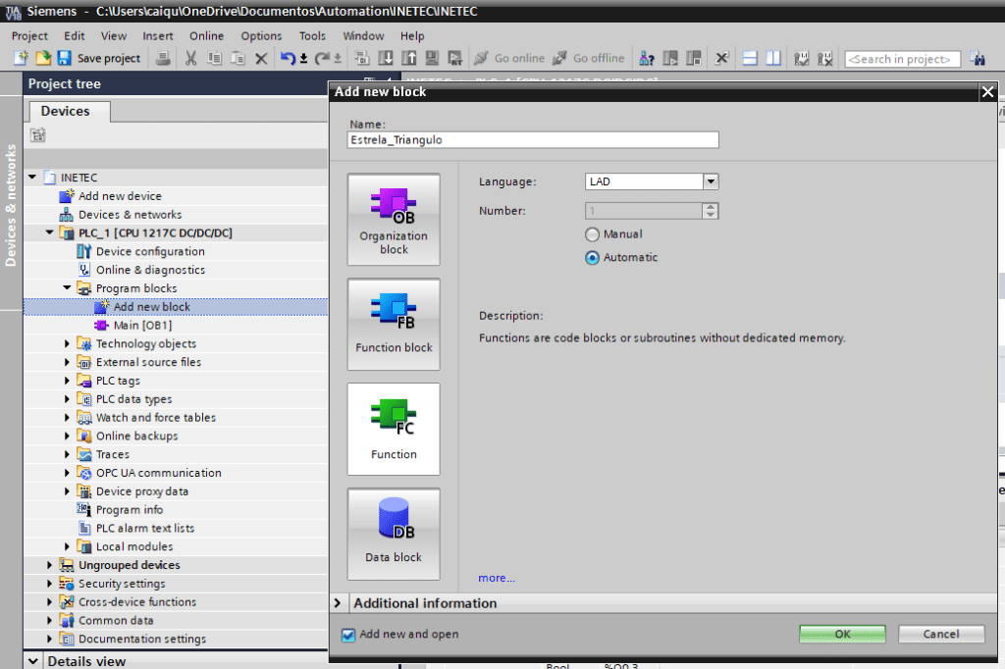
Task: Toggle Add new and open checkbox
Action: [348, 635]
